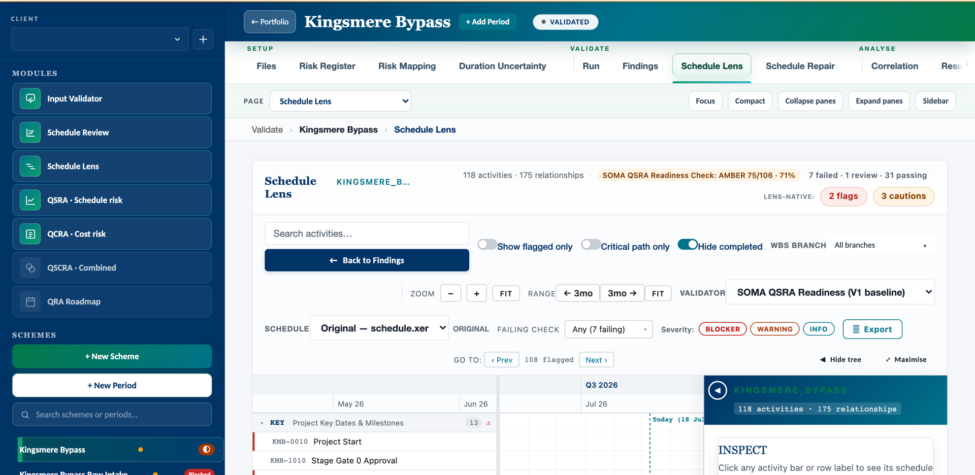
Task: Open the Files tab
Action: pyautogui.click(x=266, y=66)
